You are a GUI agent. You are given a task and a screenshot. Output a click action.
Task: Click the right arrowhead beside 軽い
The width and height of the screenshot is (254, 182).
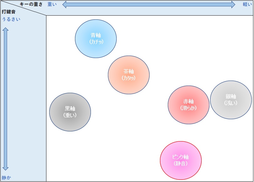(x=233, y=4)
